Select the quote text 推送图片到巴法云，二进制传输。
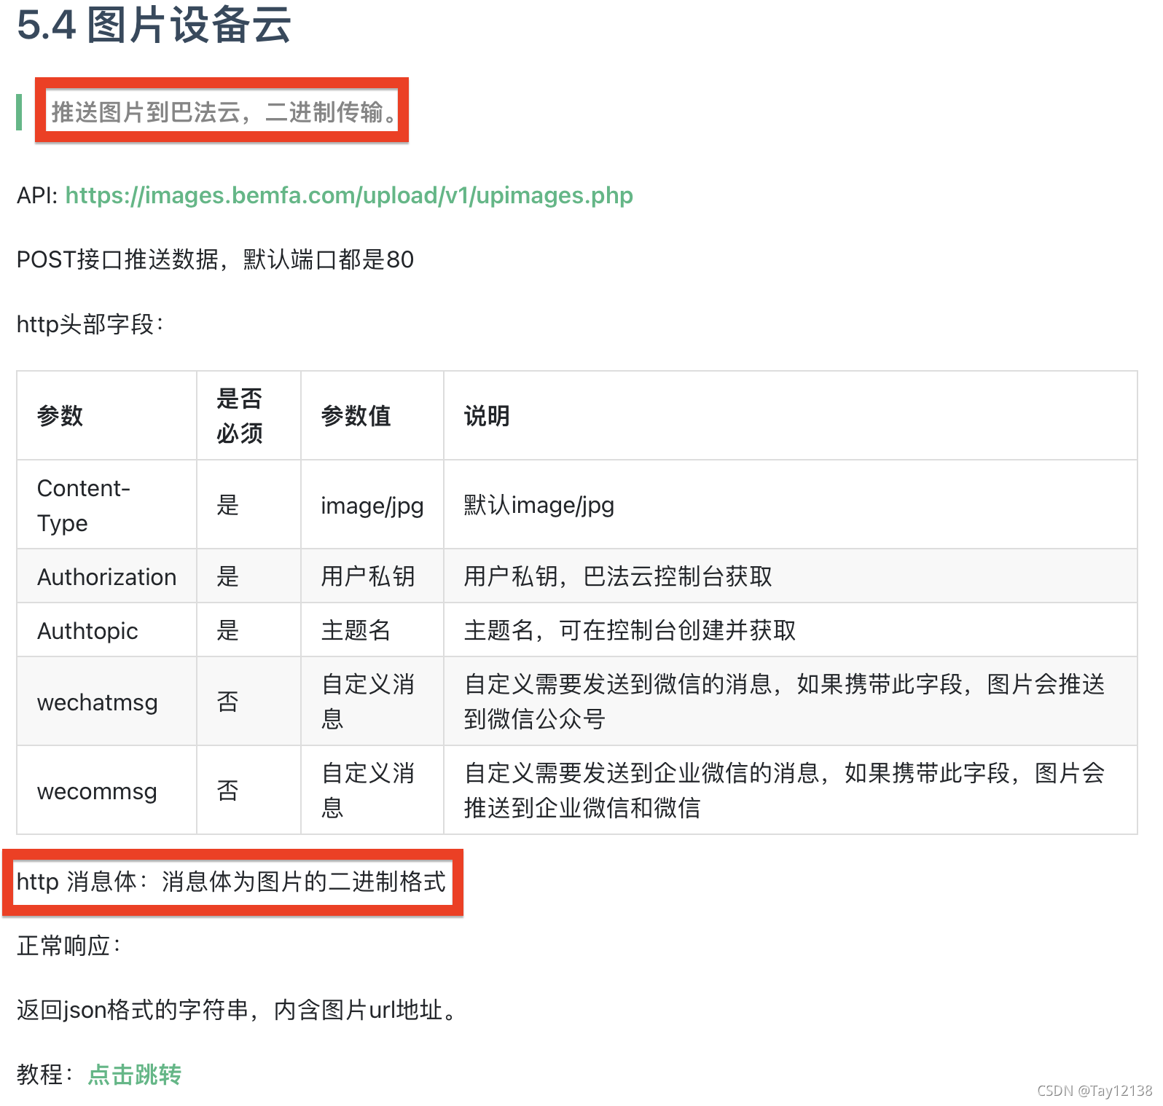This screenshot has height=1106, width=1163. [x=224, y=112]
